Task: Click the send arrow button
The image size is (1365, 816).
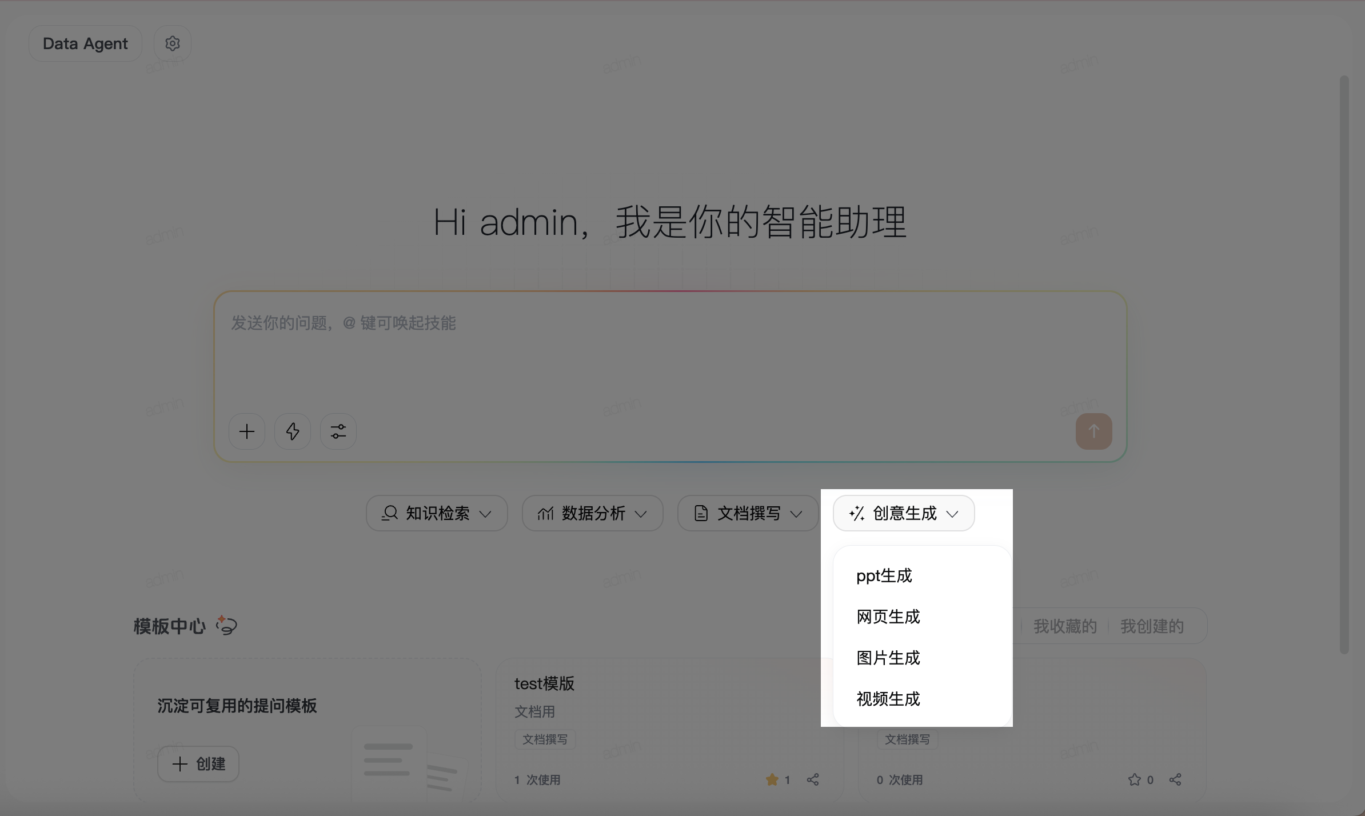Action: 1093,431
